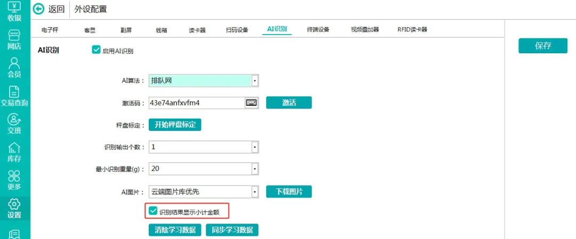The width and height of the screenshot is (576, 239).
Task: Switch to the 客显 tab
Action: coord(90,30)
